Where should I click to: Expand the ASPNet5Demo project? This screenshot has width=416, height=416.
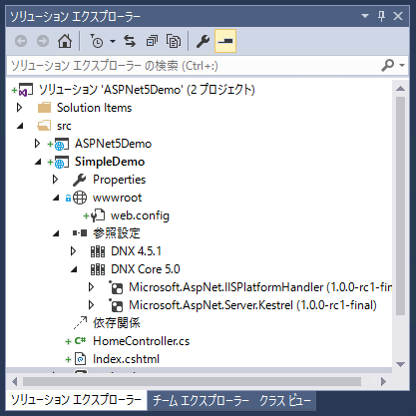click(38, 144)
